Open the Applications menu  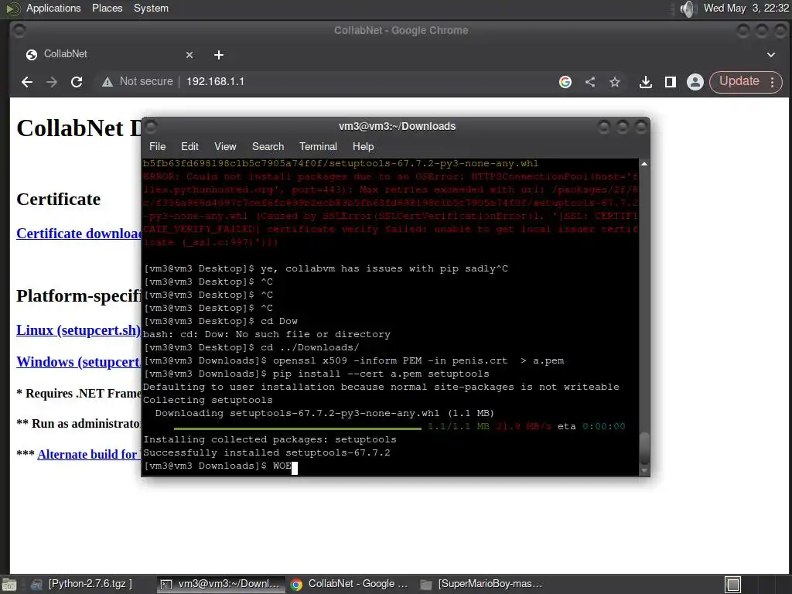coord(53,8)
